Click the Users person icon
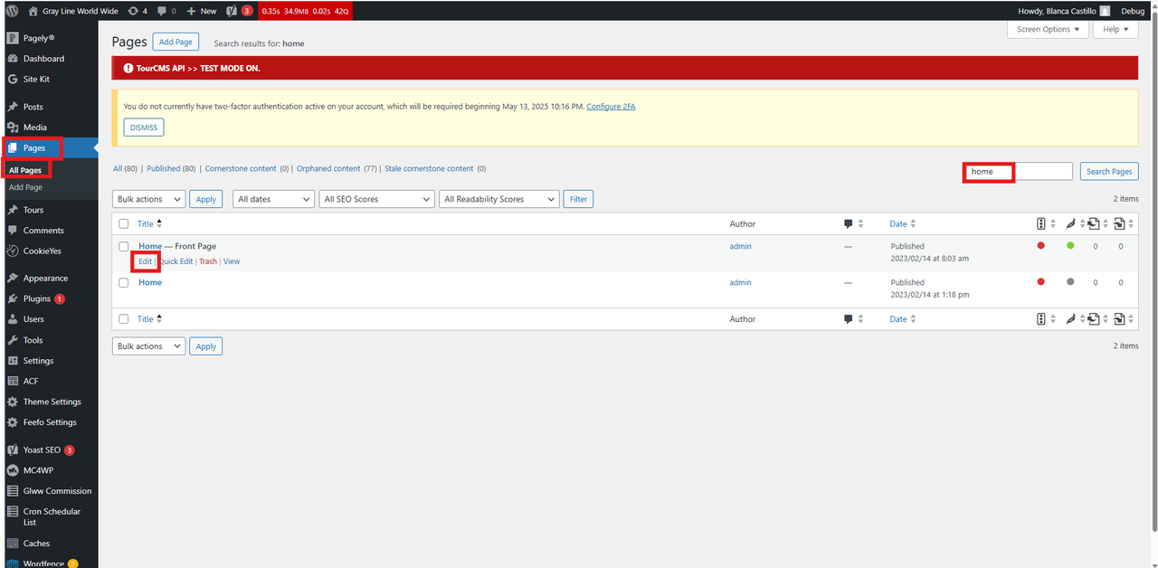1158x568 pixels. (13, 319)
